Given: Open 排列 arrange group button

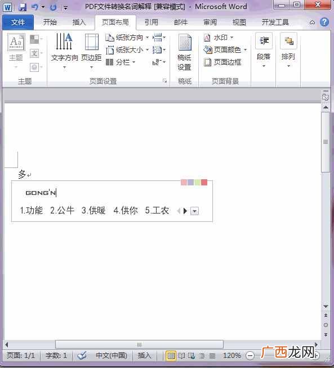Looking at the screenshot, I should pyautogui.click(x=288, y=51).
